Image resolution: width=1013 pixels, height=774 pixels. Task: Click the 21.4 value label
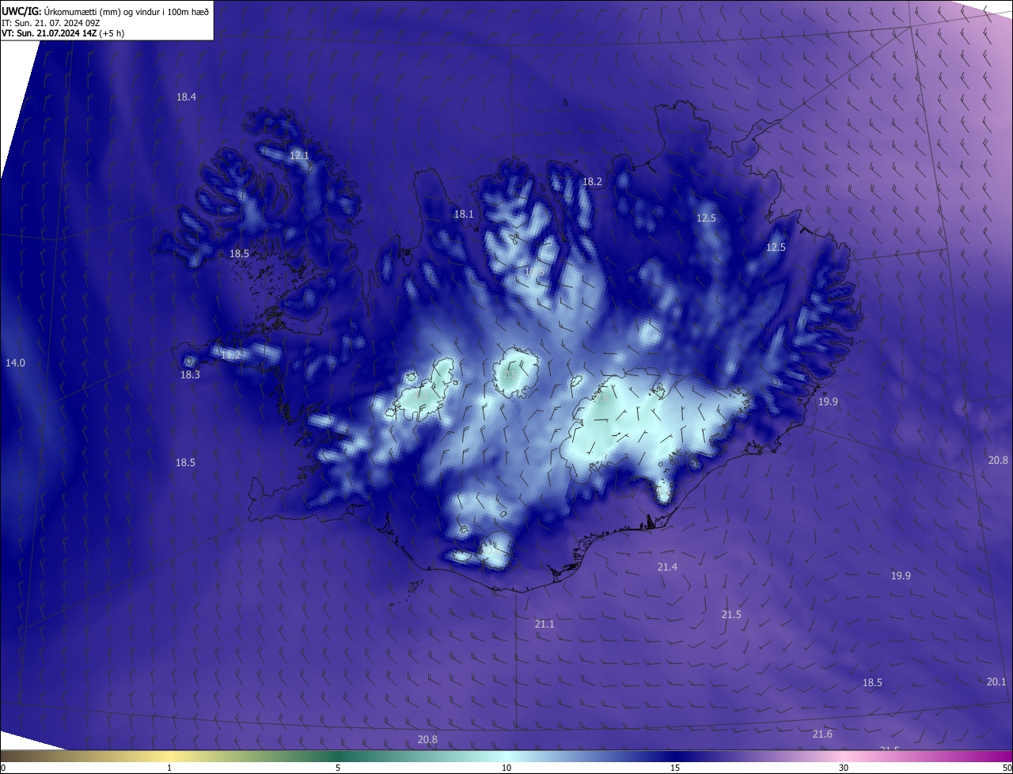(667, 567)
